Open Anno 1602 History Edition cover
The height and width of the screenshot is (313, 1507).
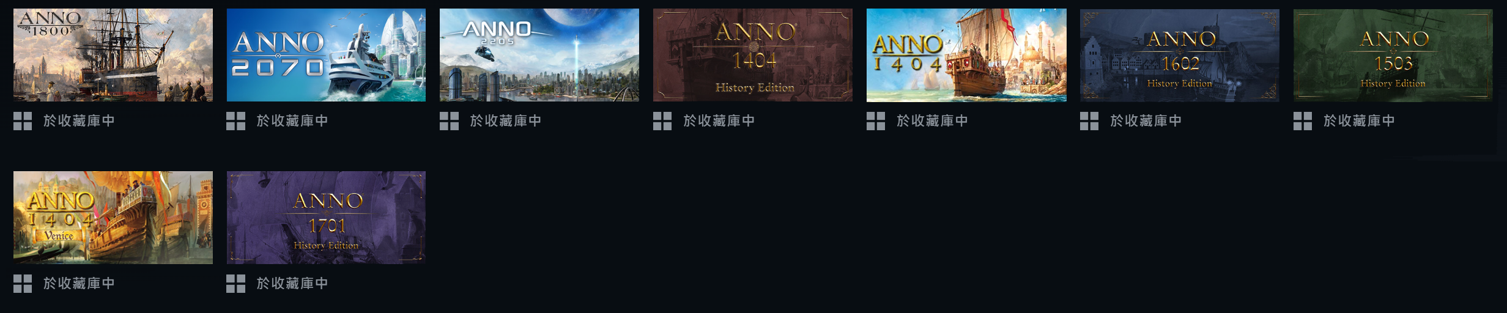coord(1180,55)
